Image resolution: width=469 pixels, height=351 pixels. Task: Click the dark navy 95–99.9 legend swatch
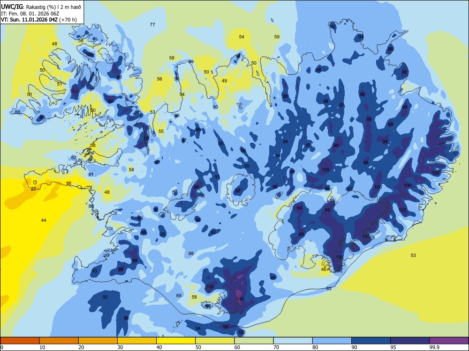click(410, 341)
